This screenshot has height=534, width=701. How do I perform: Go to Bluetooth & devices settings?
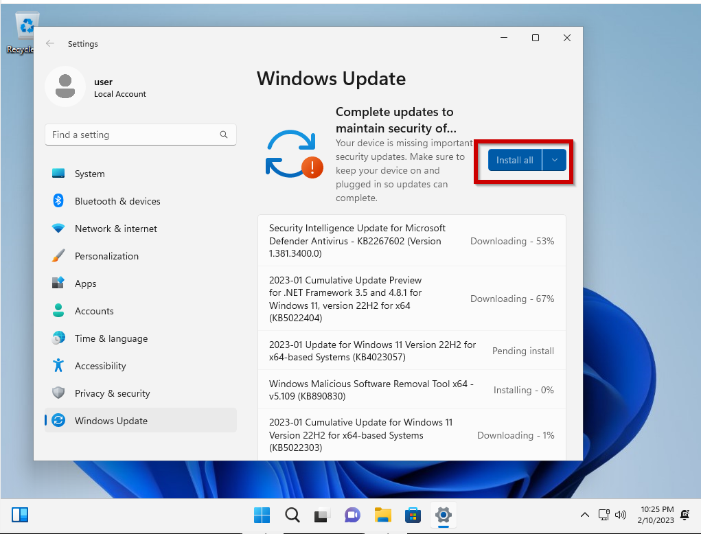(x=141, y=200)
